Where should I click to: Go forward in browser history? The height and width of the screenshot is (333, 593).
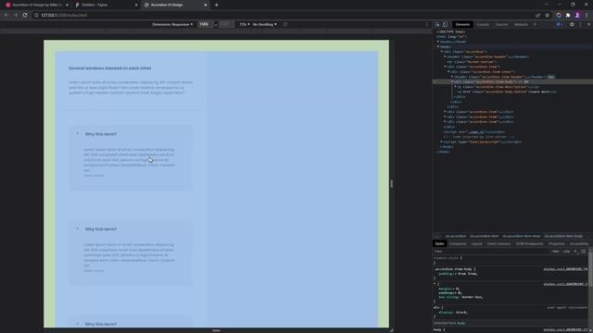click(16, 15)
